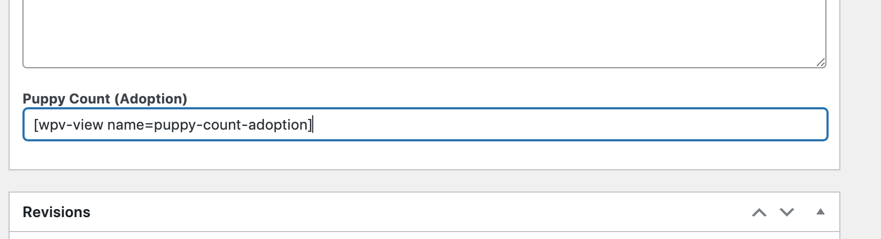Click white space below the Puppy Count field
This screenshot has width=881, height=239.
point(424,155)
